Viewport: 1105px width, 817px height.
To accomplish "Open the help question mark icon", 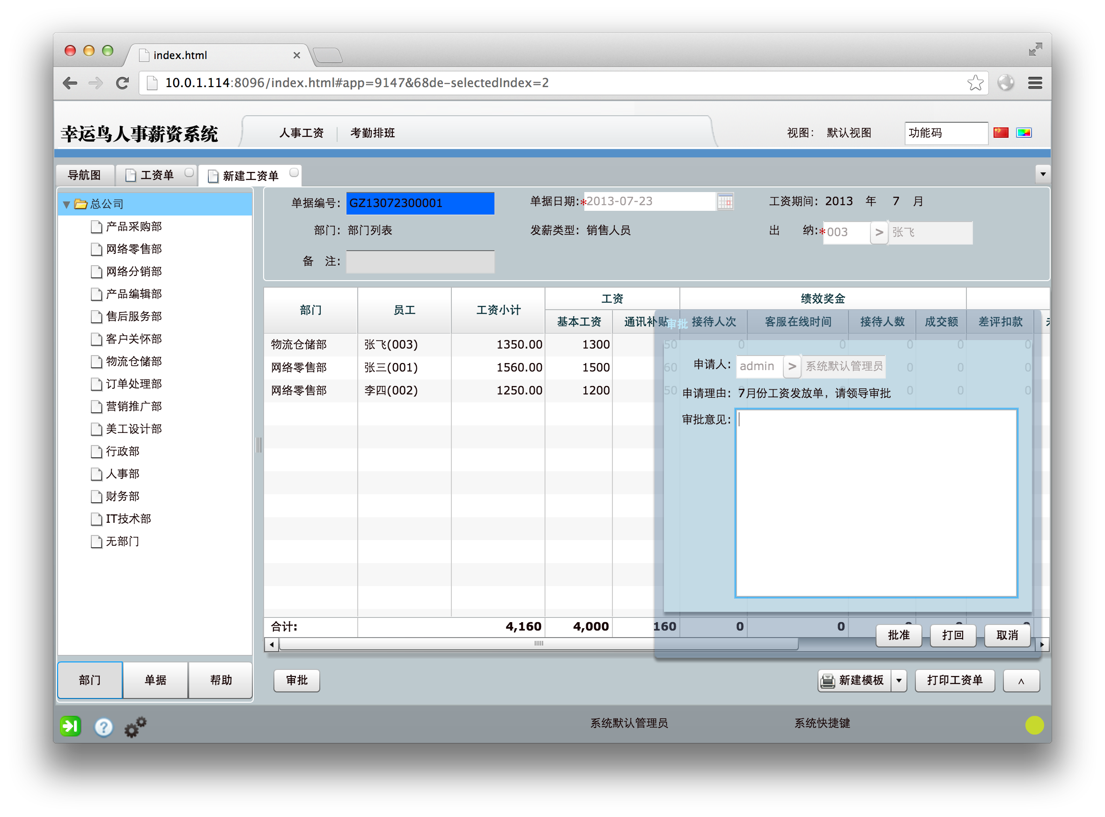I will pyautogui.click(x=103, y=727).
